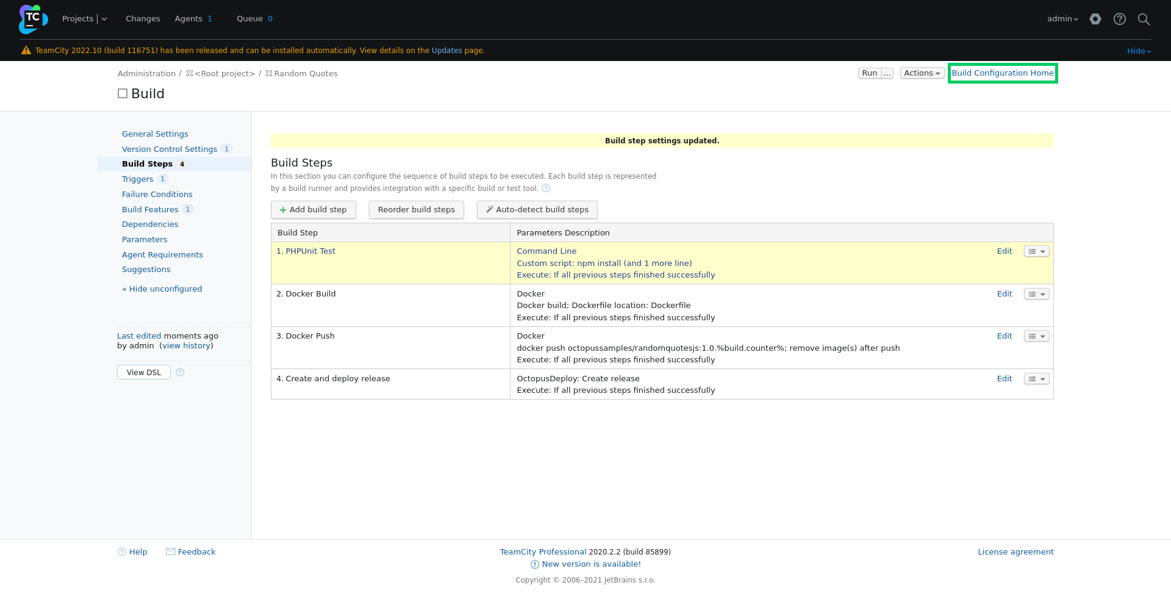Click the Administration breadcrumb

(x=146, y=73)
